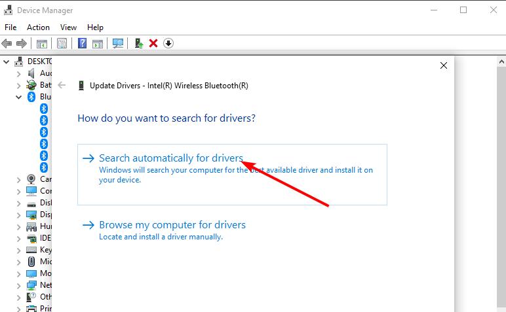Minimize the Device Manager window
Screen dimensions: 506x312
[x=434, y=10]
